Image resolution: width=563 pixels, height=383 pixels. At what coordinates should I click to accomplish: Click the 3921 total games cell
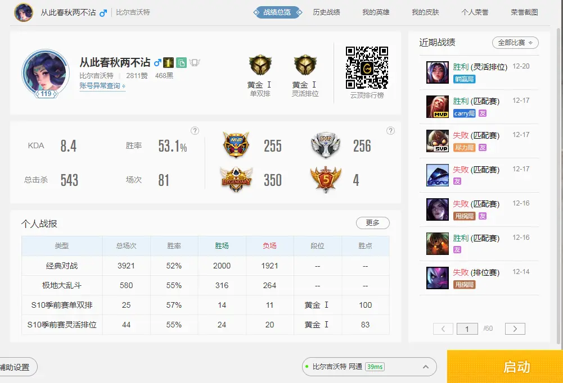click(126, 266)
